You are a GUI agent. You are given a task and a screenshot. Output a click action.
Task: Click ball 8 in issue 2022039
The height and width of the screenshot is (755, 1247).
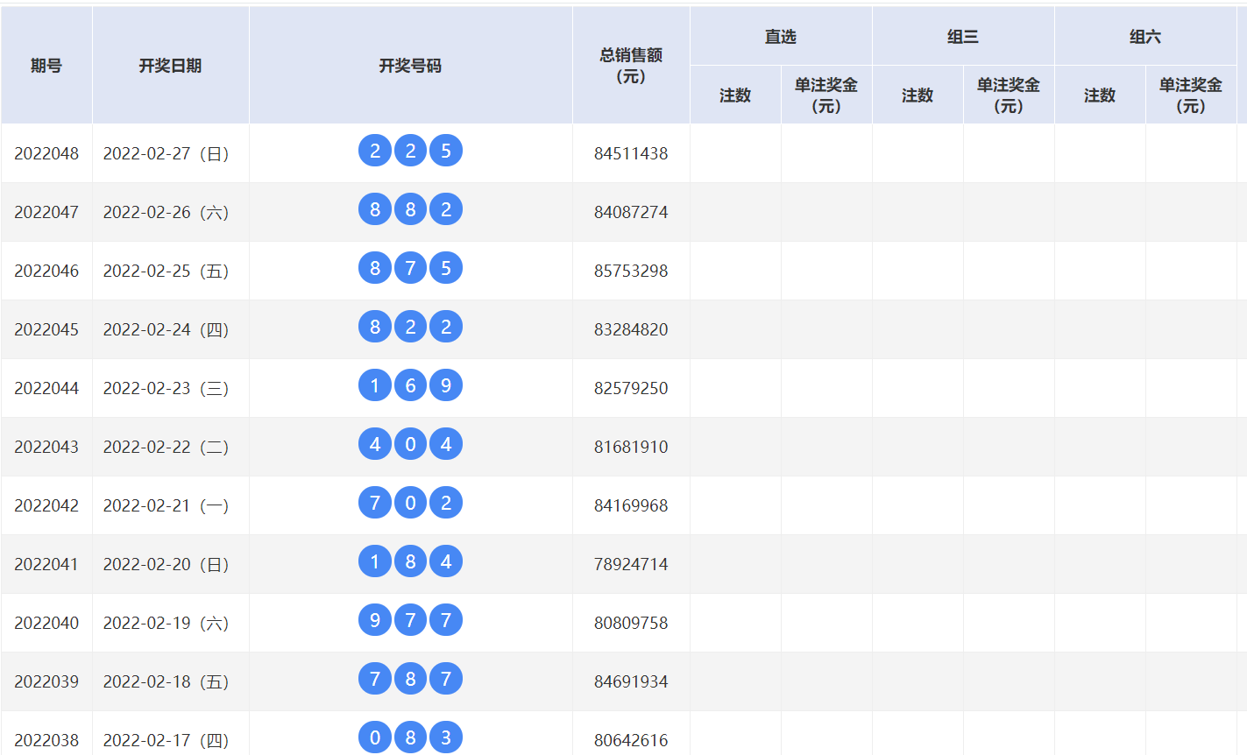410,679
